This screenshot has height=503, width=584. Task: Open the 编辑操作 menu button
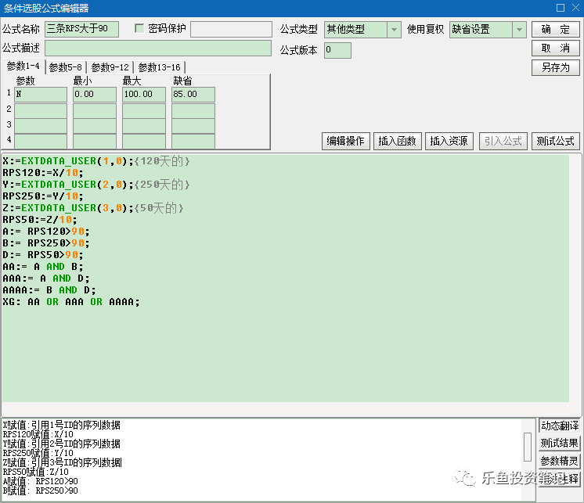(346, 141)
